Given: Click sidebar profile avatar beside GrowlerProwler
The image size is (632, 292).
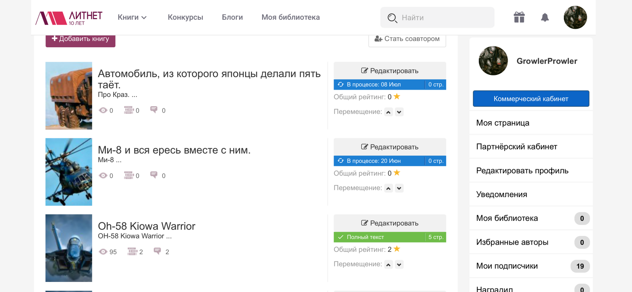Looking at the screenshot, I should tap(493, 61).
